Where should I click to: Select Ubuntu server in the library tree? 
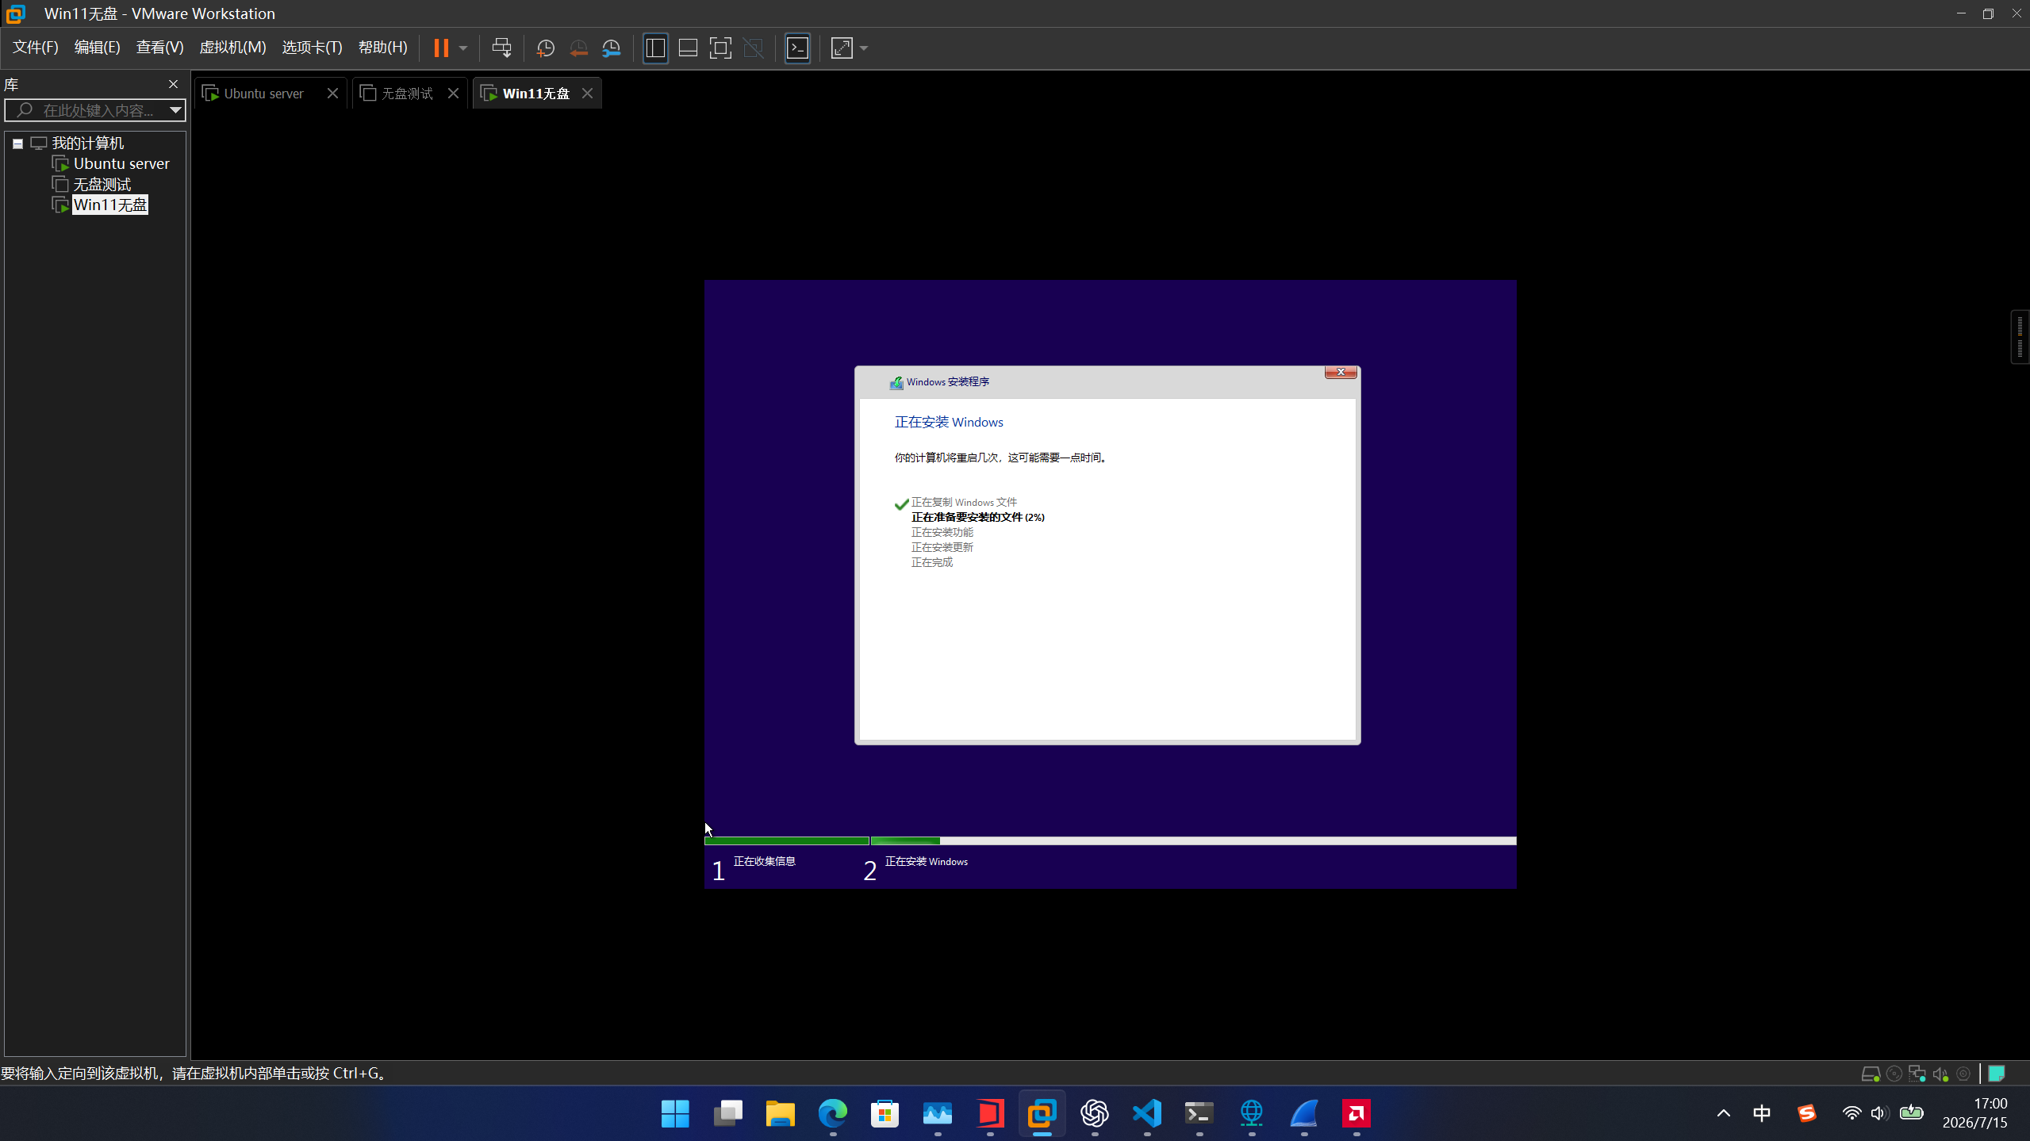coord(121,164)
